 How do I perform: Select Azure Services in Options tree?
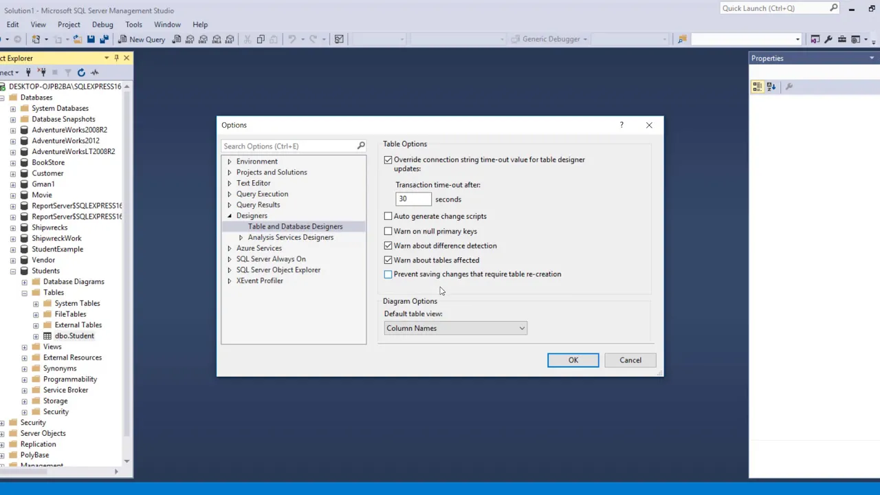(259, 248)
